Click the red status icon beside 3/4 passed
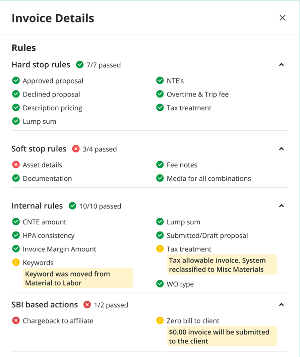 click(76, 149)
